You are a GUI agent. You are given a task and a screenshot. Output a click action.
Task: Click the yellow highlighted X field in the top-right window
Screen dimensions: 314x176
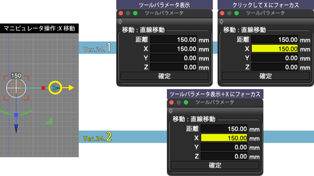point(274,49)
